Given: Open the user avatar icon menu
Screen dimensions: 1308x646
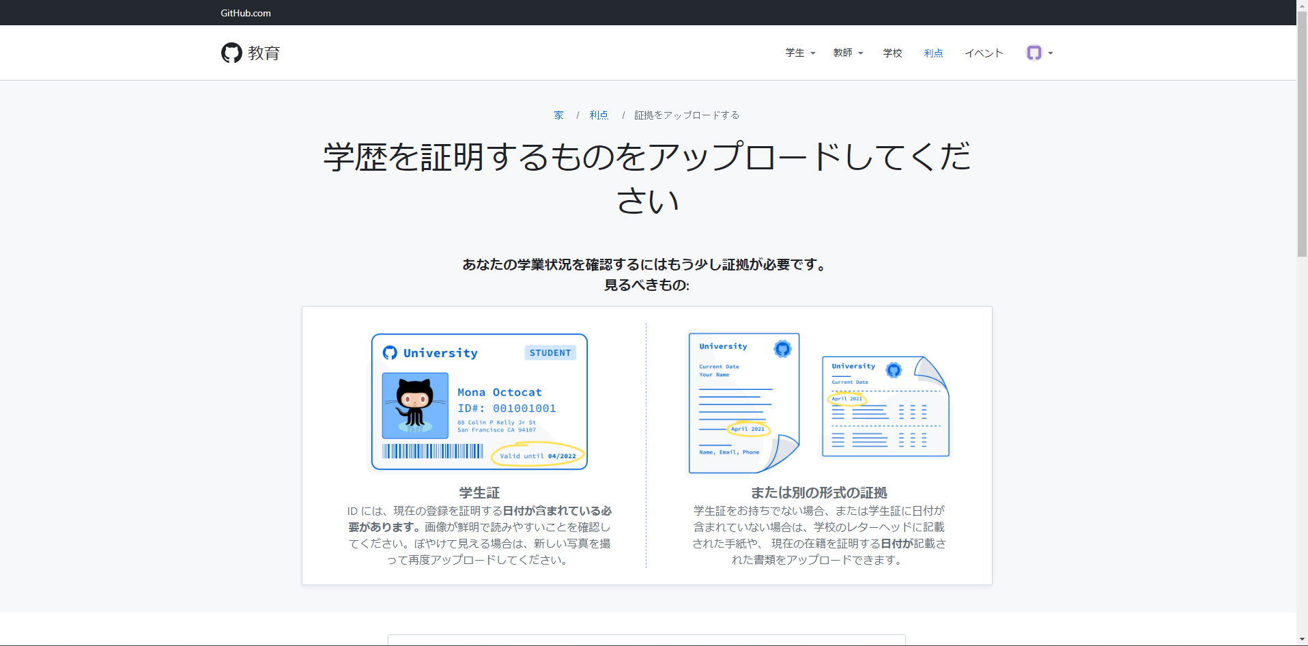Looking at the screenshot, I should coord(1034,53).
